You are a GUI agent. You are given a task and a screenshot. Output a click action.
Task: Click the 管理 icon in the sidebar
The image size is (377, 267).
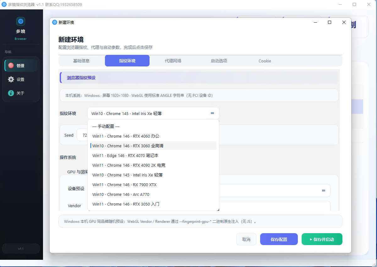pos(11,65)
